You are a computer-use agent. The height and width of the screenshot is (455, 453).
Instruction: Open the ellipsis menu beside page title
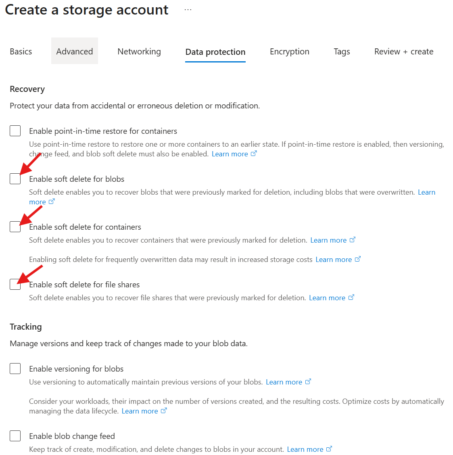(x=188, y=10)
